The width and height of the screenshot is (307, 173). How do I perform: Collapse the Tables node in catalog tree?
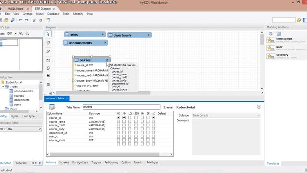3,86
